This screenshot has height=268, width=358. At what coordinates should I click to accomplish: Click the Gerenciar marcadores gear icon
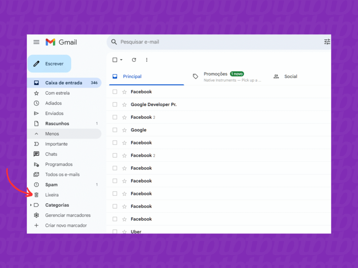(36, 215)
